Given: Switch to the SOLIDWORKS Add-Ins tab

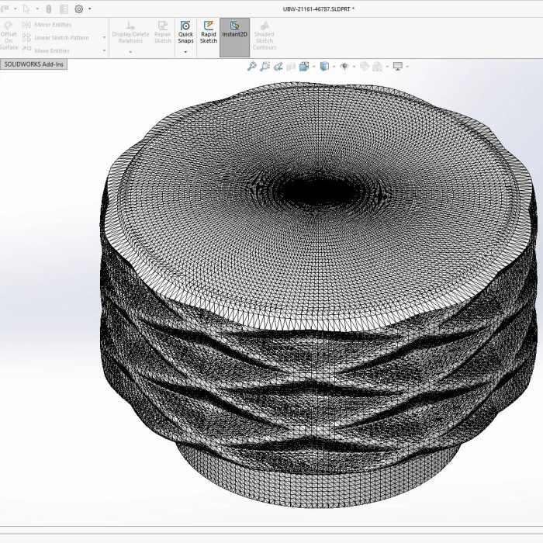Looking at the screenshot, I should click(x=33, y=64).
